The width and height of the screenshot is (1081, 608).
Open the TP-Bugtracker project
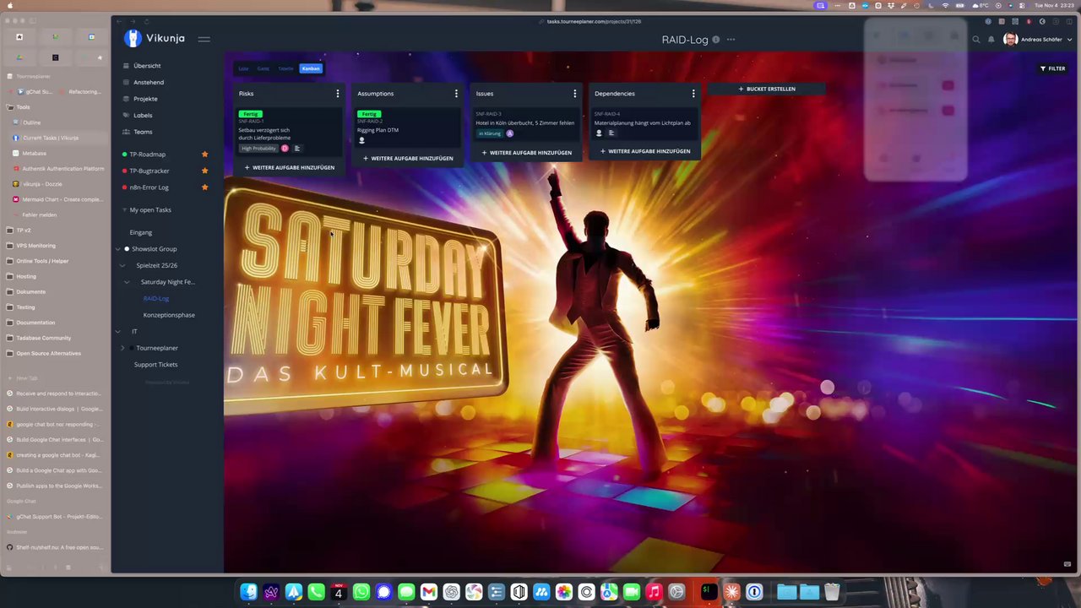(x=149, y=171)
